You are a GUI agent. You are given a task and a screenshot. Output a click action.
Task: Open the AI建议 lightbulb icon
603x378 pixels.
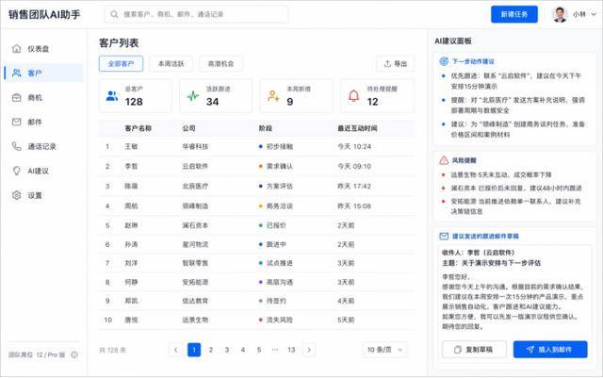coord(17,171)
